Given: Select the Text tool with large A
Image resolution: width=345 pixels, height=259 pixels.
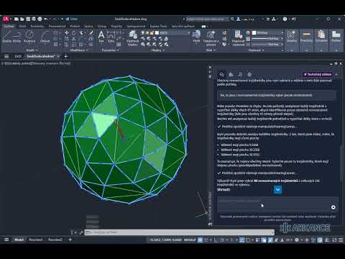Looking at the screenshot, I should click(101, 37).
